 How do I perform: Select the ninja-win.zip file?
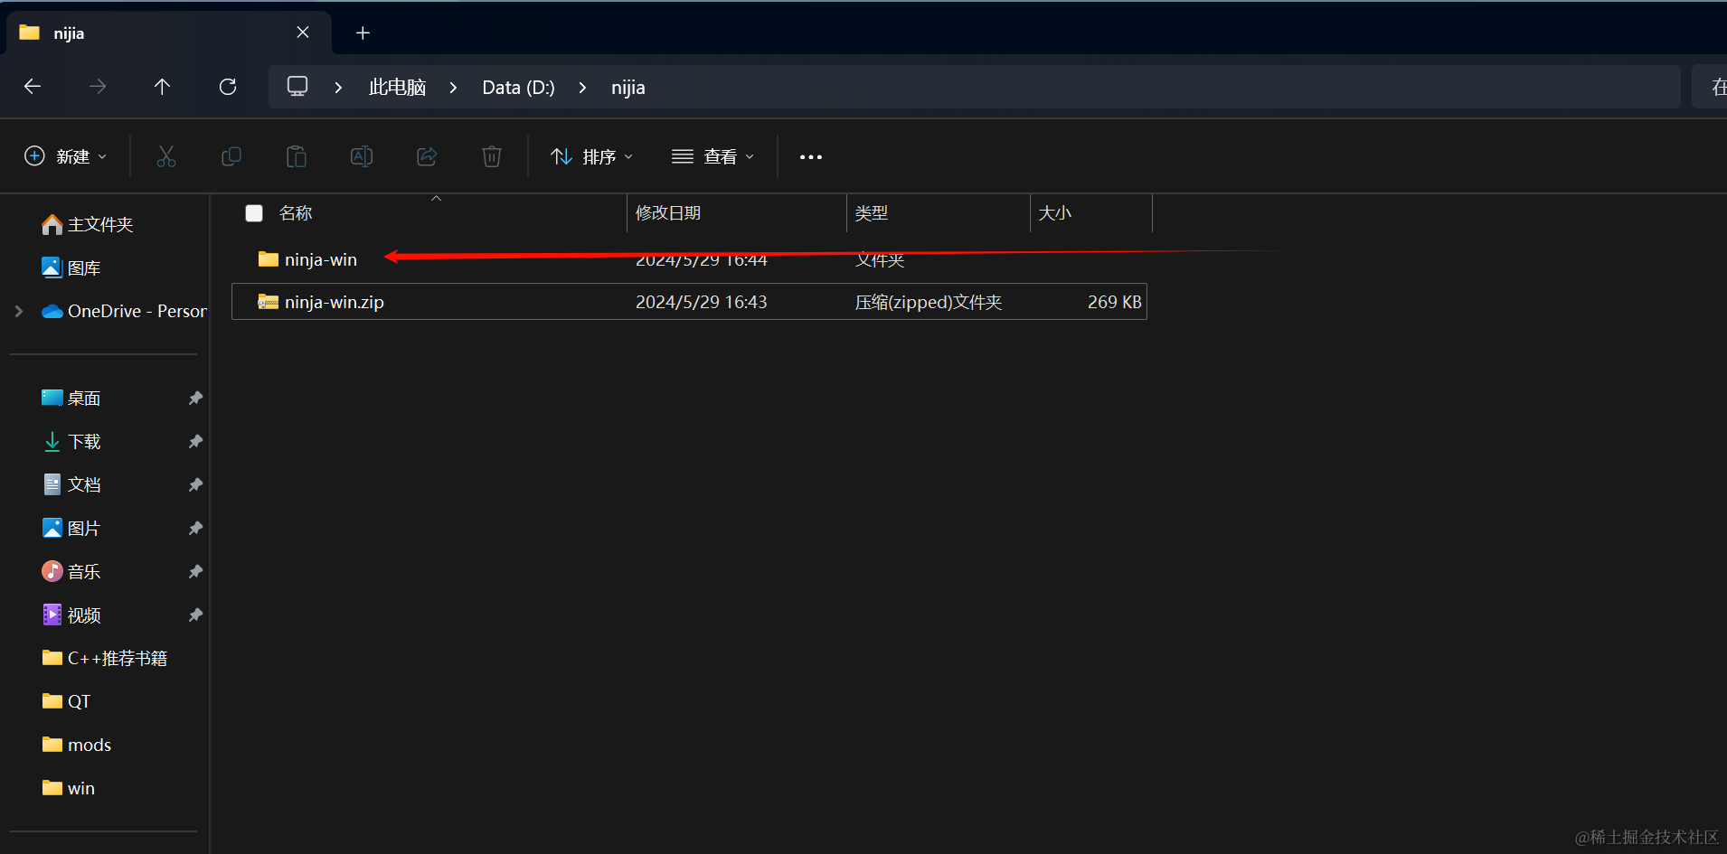pyautogui.click(x=689, y=302)
